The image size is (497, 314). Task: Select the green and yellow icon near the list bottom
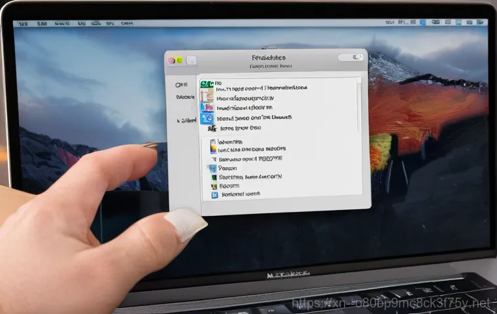point(214,186)
